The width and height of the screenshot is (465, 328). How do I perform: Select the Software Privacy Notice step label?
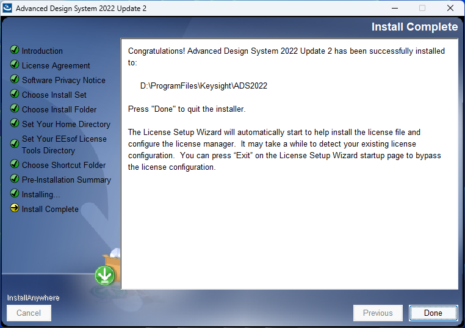[63, 81]
